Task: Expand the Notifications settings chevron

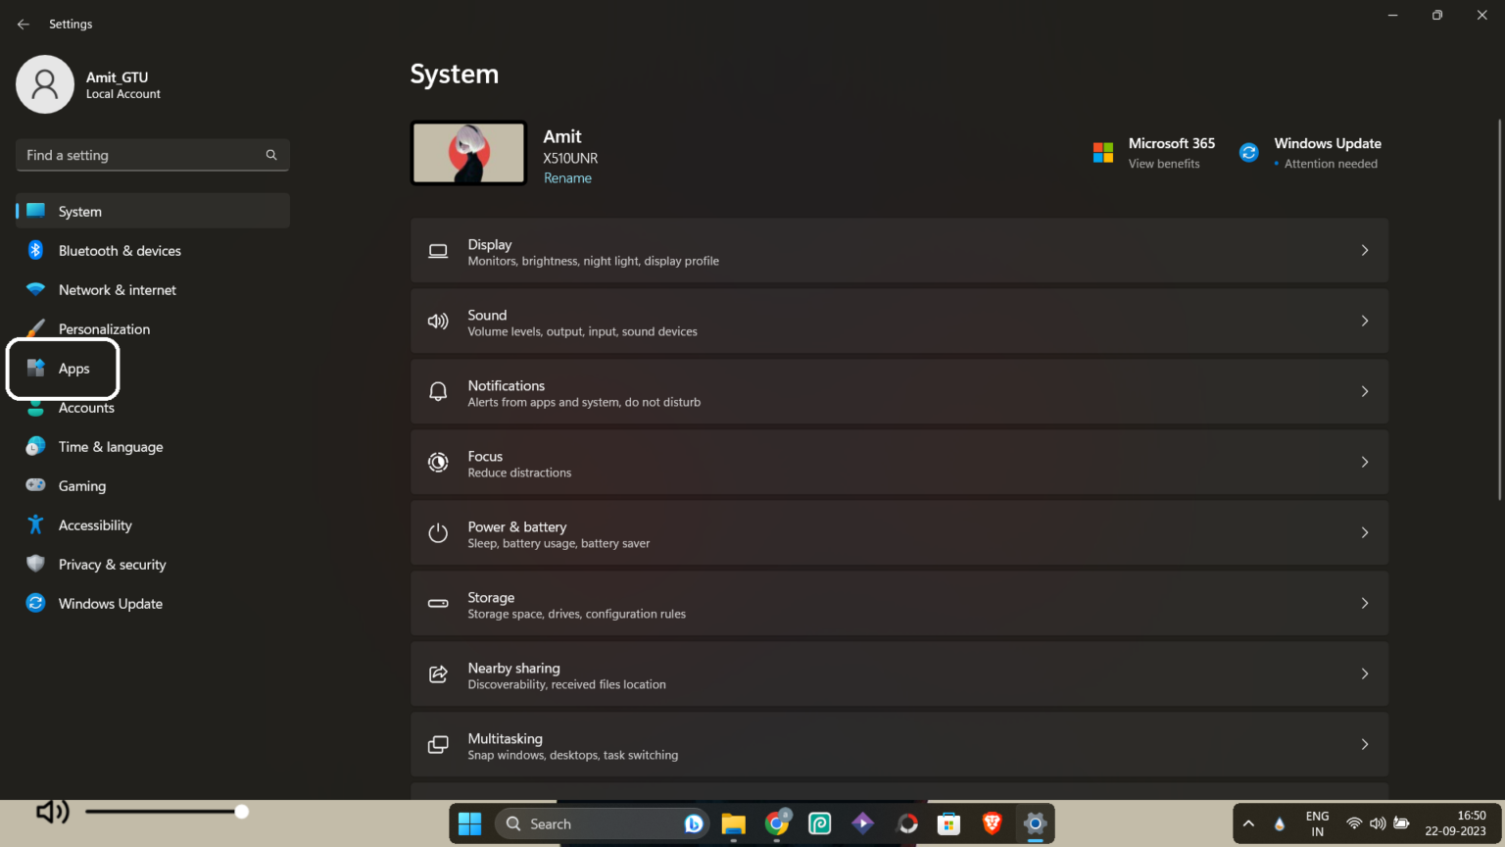Action: click(x=1365, y=391)
